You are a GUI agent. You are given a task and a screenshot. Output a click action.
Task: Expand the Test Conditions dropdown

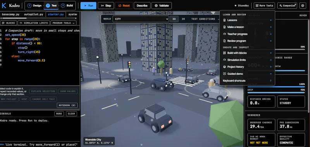tap(205, 19)
